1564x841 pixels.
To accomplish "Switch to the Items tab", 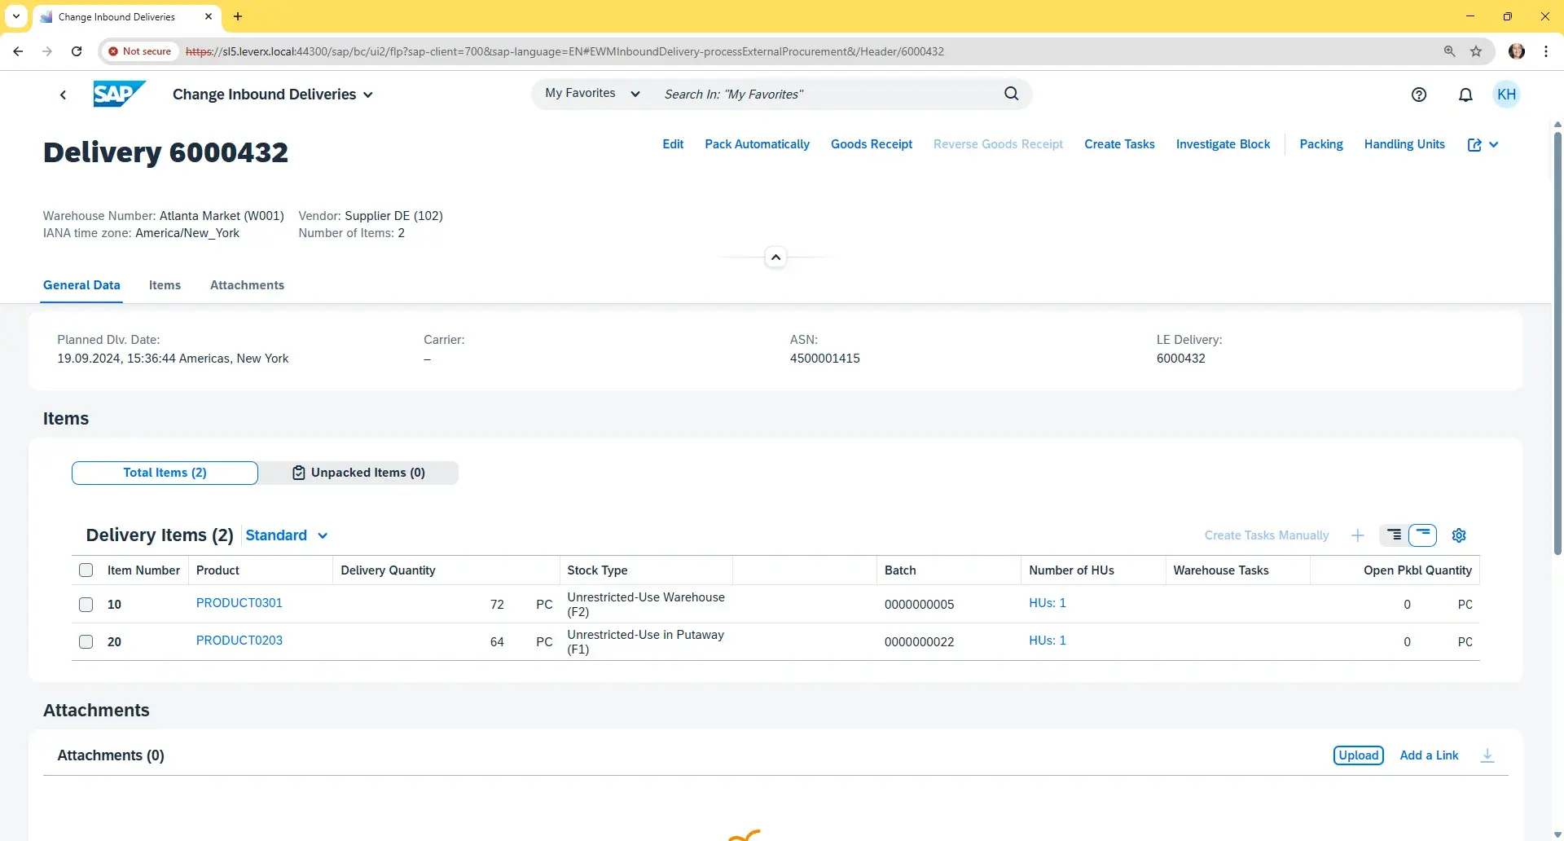I will pos(165,285).
